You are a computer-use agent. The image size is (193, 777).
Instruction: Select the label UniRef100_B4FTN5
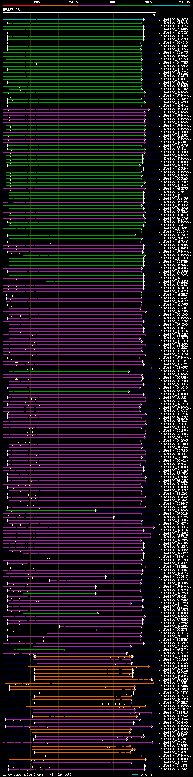point(173,63)
